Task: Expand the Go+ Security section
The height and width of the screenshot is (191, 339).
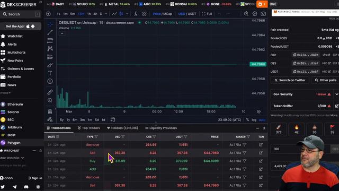Action: 336,94
